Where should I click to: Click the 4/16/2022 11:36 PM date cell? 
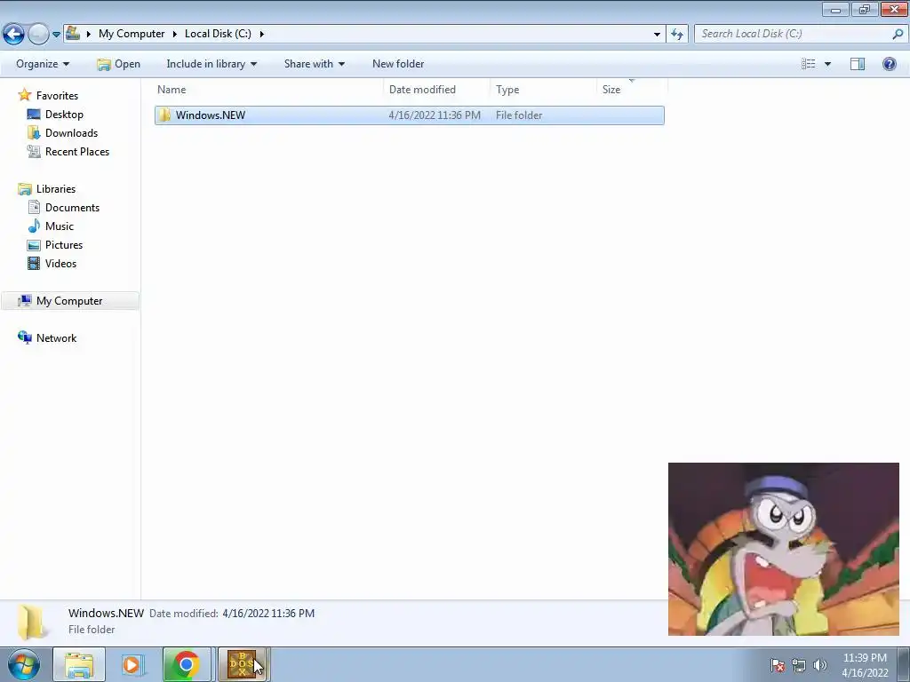[x=435, y=115]
